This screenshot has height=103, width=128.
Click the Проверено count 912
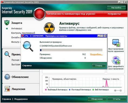tap(84, 54)
